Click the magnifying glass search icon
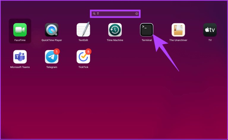Screen dimensions: 228x140 pos(94,14)
